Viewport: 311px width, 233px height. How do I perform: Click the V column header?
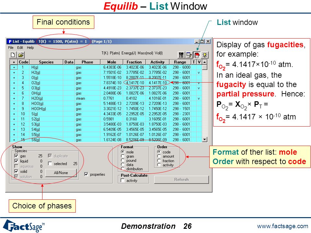[199, 62]
